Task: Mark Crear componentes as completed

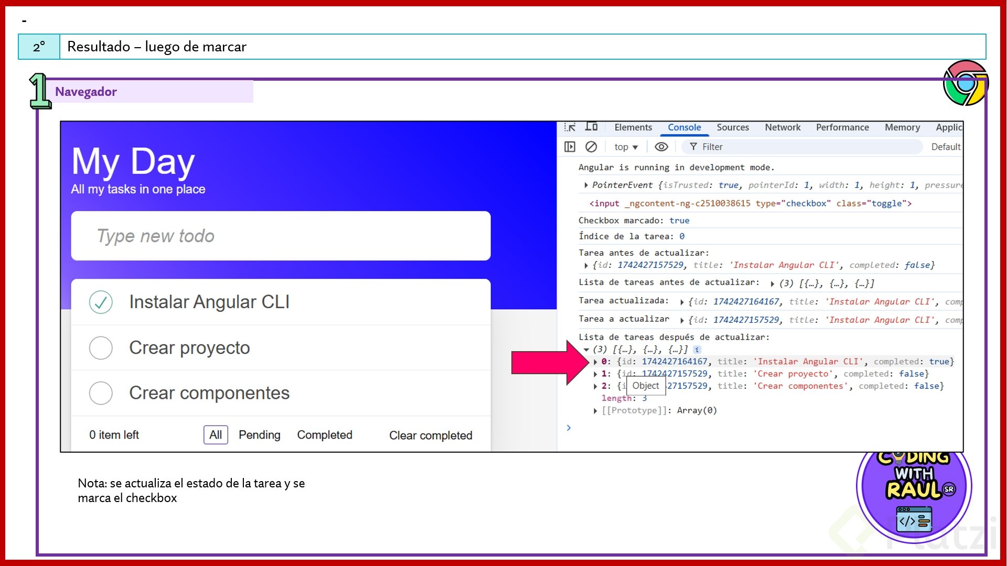Action: tap(101, 393)
